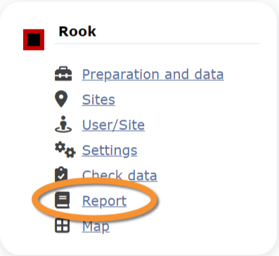Click the toolbox icon beside Preparation and data
This screenshot has height=256, width=279.
(63, 74)
